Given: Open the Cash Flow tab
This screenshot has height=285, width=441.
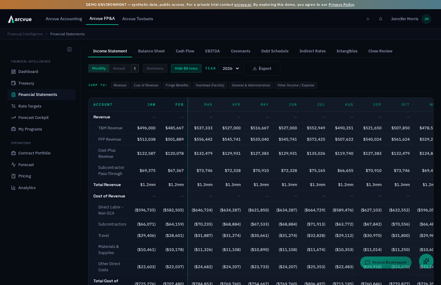Looking at the screenshot, I should 185,51.
